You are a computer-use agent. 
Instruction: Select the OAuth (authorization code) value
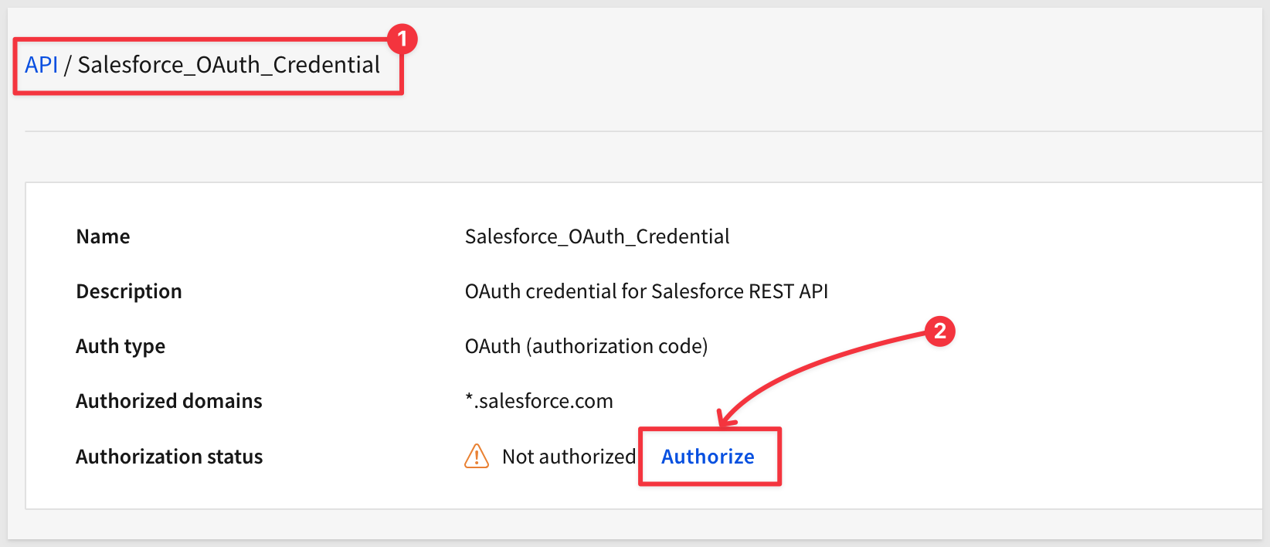click(x=586, y=346)
